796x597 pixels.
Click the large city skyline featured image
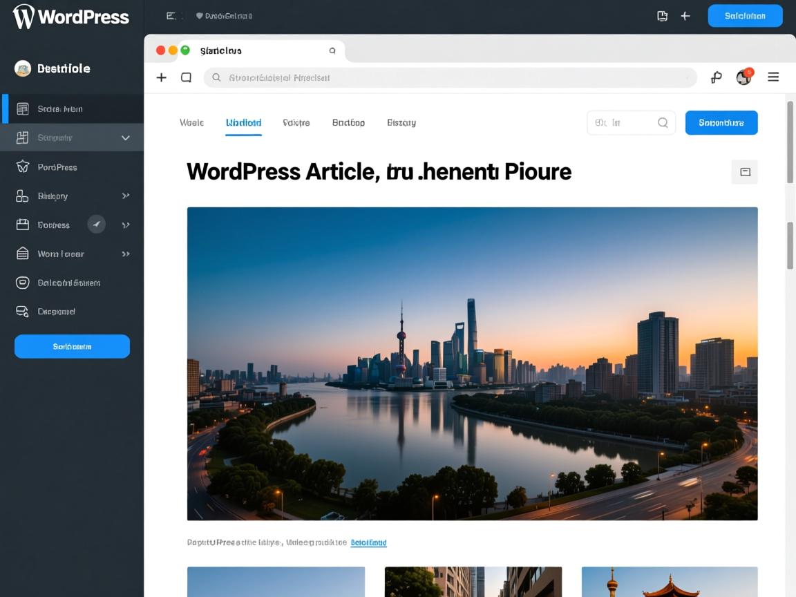472,363
